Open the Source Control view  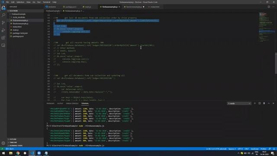[3, 23]
